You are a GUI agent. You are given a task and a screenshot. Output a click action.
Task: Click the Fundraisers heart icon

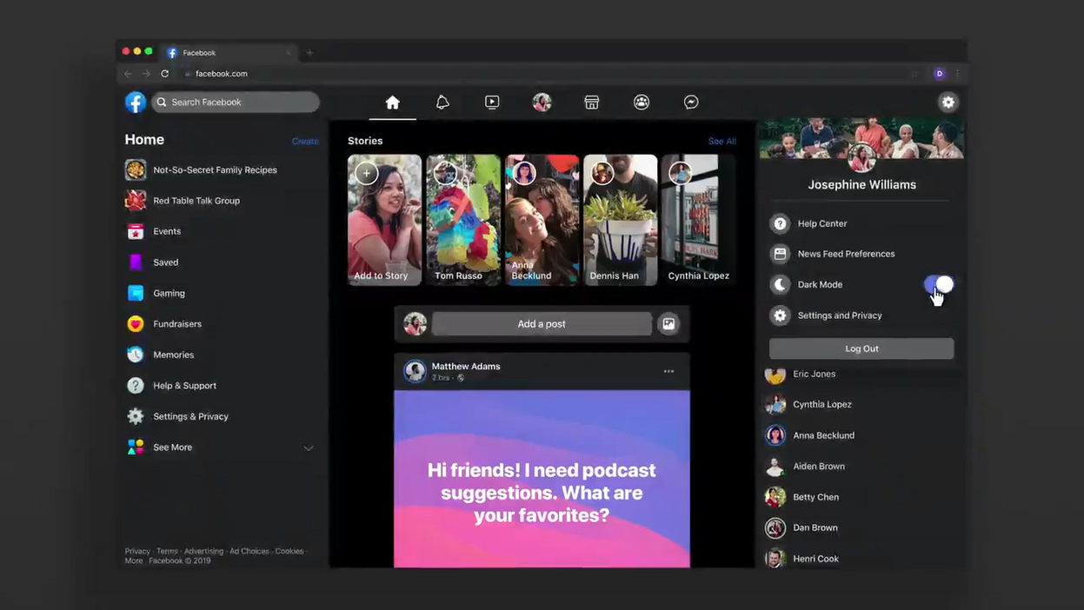[136, 323]
